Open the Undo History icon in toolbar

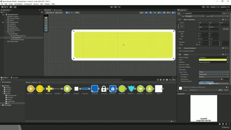click(x=204, y=7)
